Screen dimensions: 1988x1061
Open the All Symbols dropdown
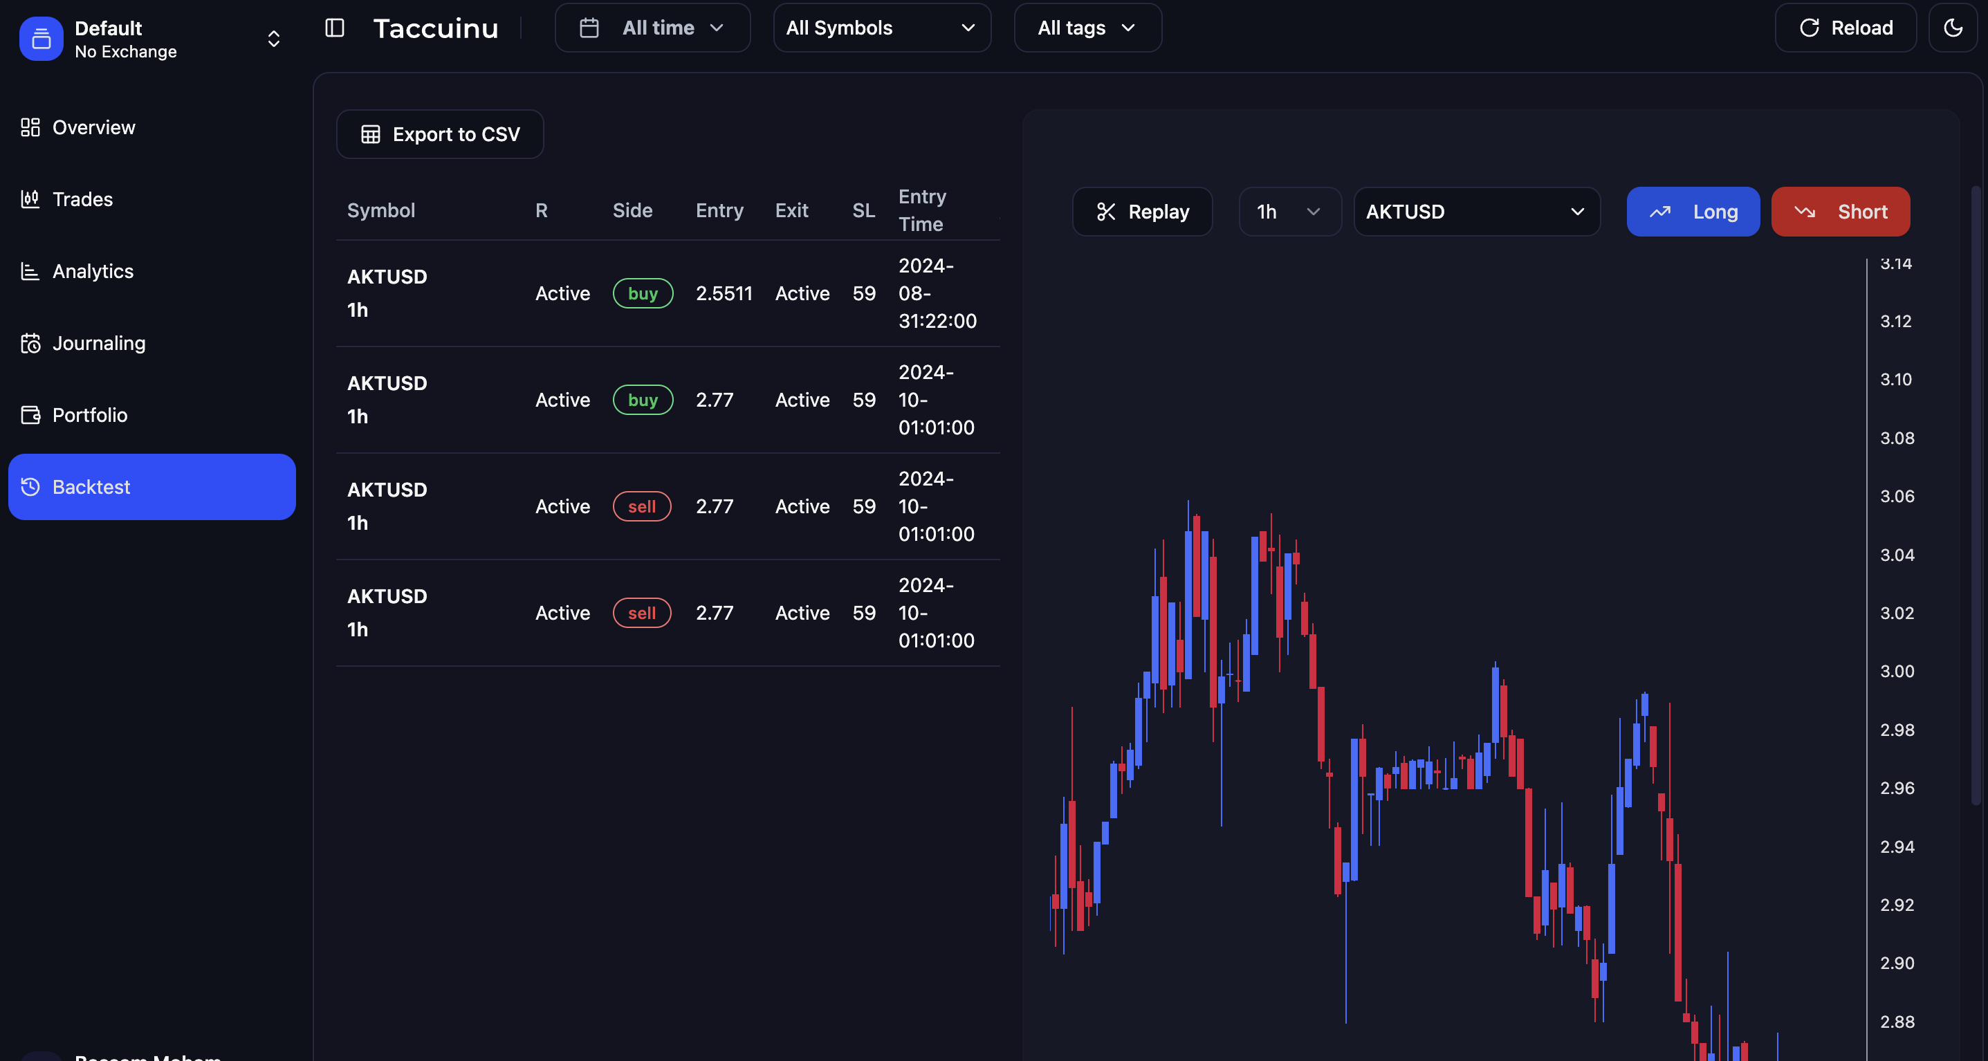[881, 28]
